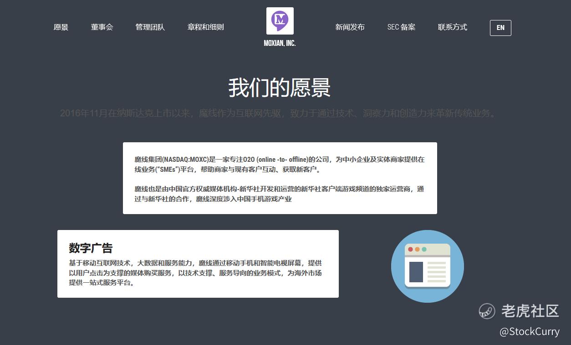The image size is (571, 345).
Task: Select 章程和细则 in the nav bar
Action: [206, 27]
